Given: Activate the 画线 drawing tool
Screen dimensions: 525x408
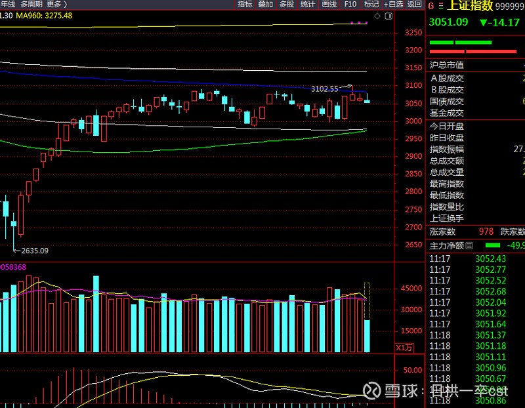Looking at the screenshot, I should [x=329, y=4].
